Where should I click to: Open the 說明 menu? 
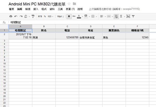[80, 9]
